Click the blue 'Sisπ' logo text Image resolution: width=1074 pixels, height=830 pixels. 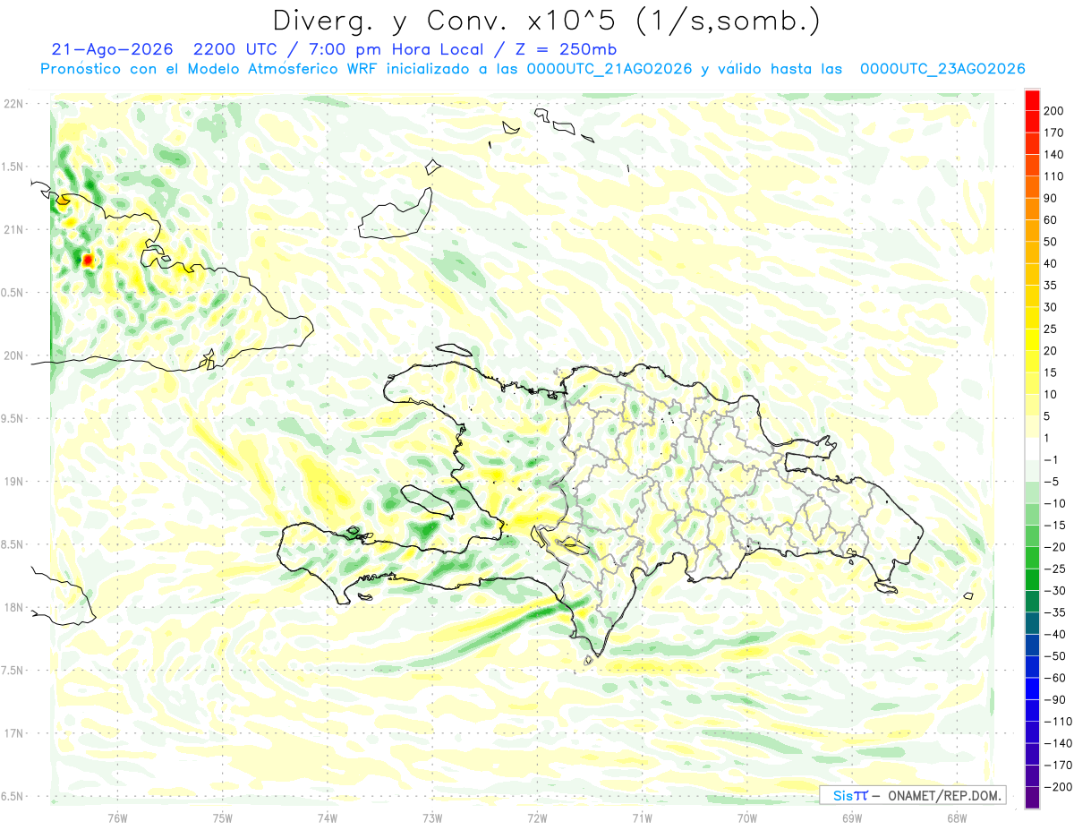pyautogui.click(x=850, y=795)
